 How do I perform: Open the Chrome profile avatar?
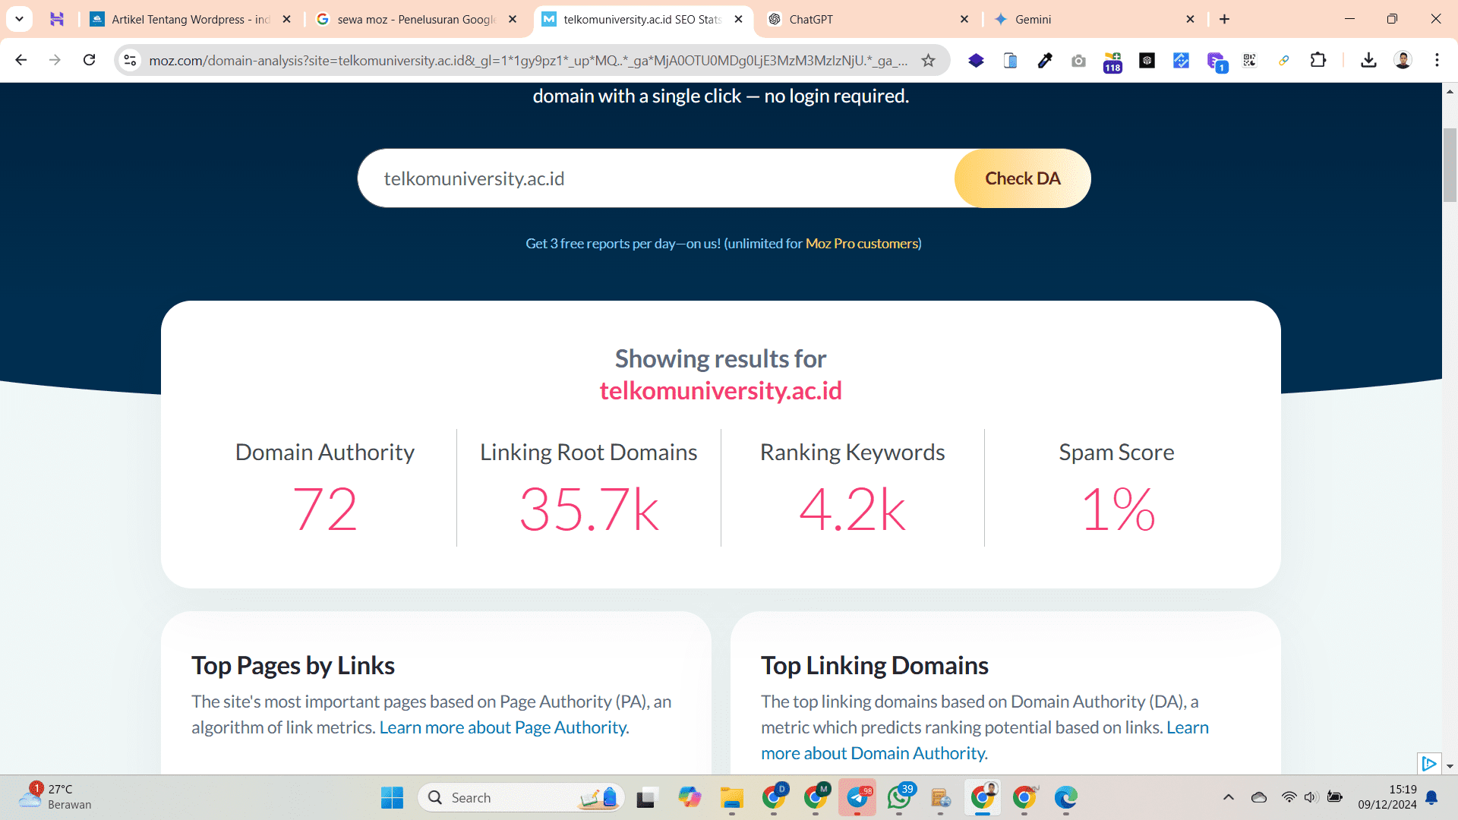(x=1403, y=60)
